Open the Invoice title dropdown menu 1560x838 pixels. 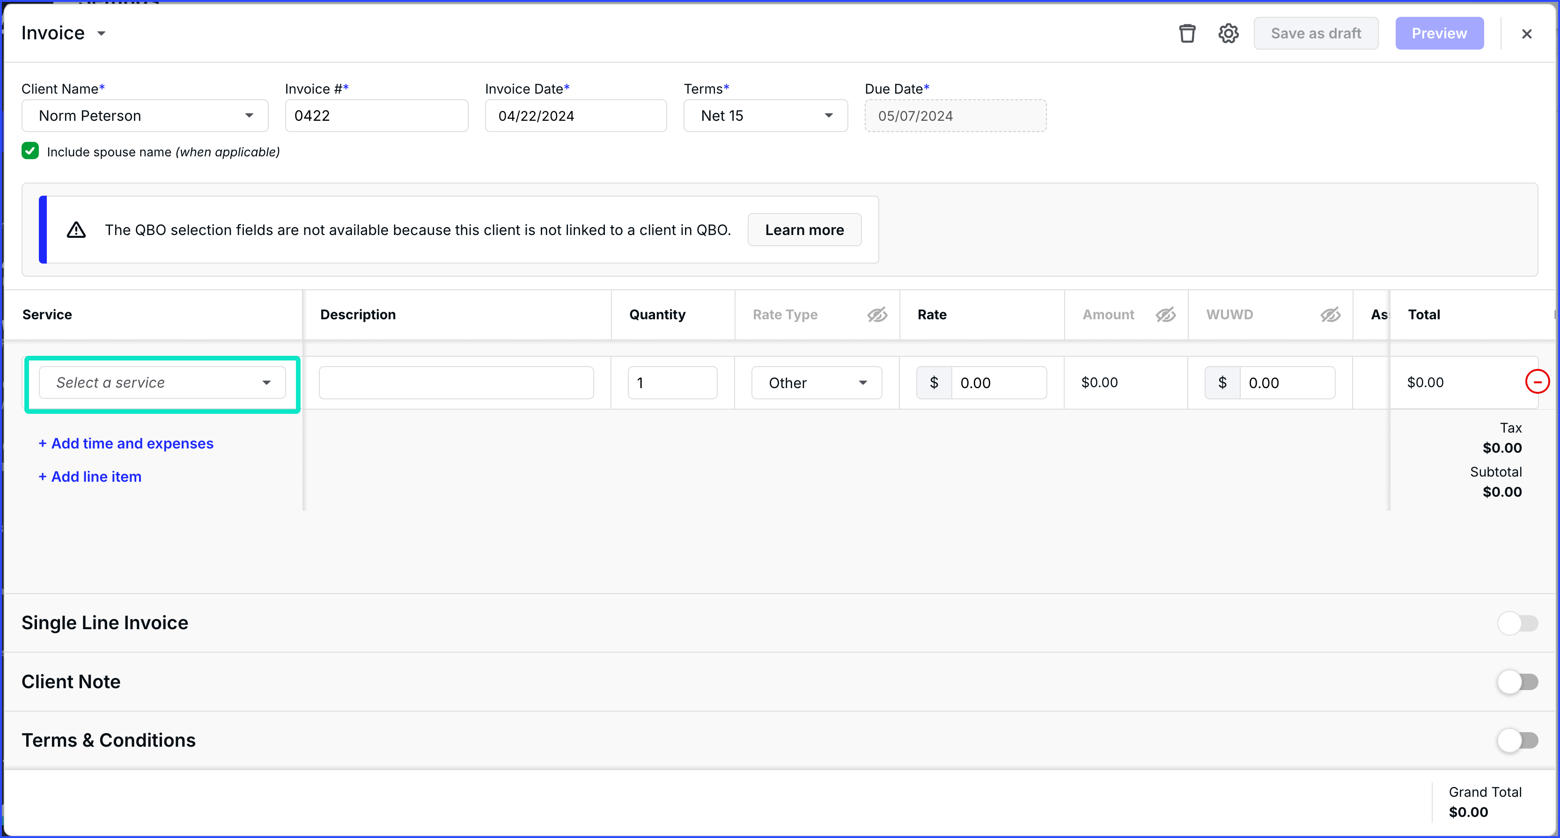pos(101,33)
